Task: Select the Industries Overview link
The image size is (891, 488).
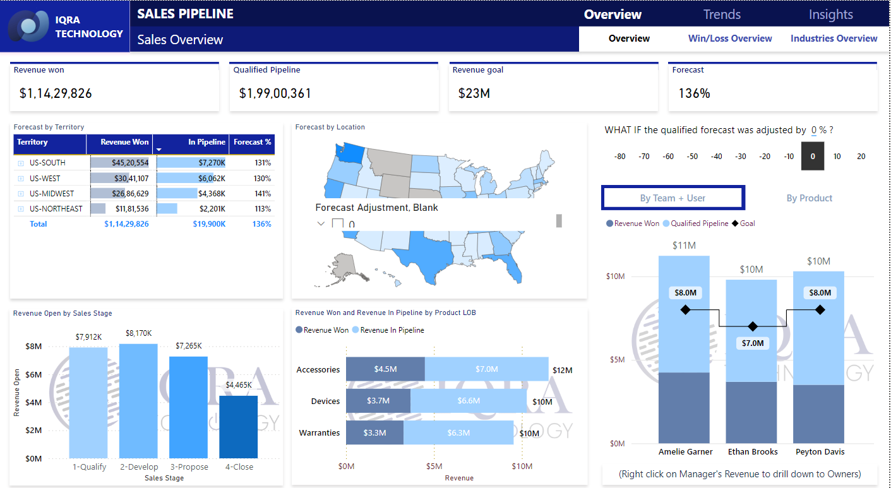Action: point(834,39)
